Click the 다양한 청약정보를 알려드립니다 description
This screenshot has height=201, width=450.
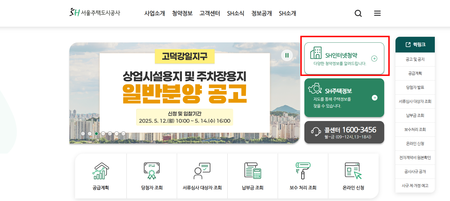coord(340,64)
